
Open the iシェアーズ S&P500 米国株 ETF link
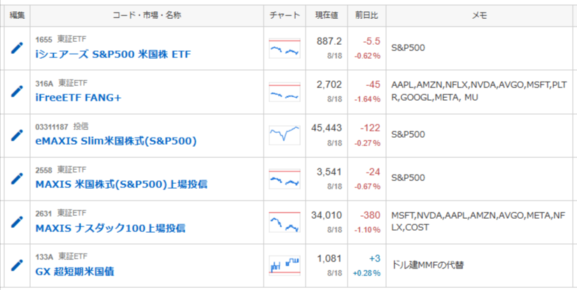coord(113,55)
